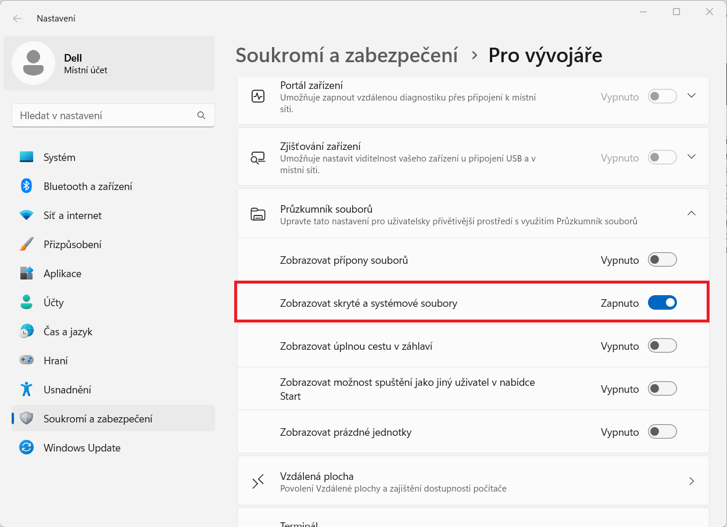Open Windows Update settings
Image resolution: width=727 pixels, height=527 pixels.
(81, 447)
